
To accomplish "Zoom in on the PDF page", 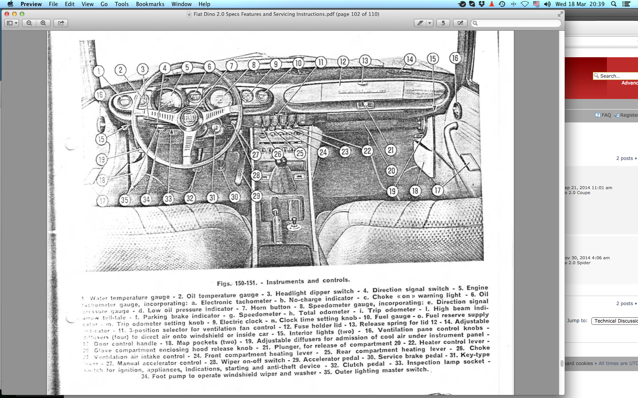I will pos(43,23).
